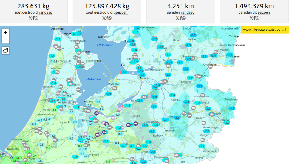Toggle the weather layer button
Image resolution: width=289 pixels, height=164 pixels.
coord(5,51)
